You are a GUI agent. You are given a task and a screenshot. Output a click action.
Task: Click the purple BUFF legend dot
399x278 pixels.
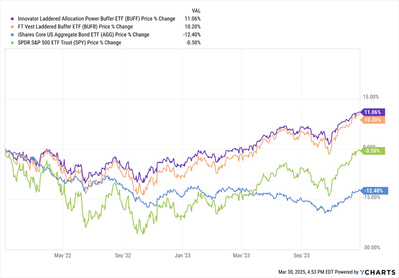click(12, 19)
